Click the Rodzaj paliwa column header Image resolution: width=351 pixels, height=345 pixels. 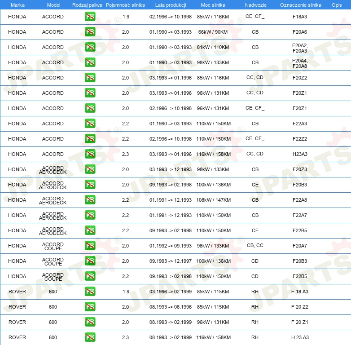(87, 5)
